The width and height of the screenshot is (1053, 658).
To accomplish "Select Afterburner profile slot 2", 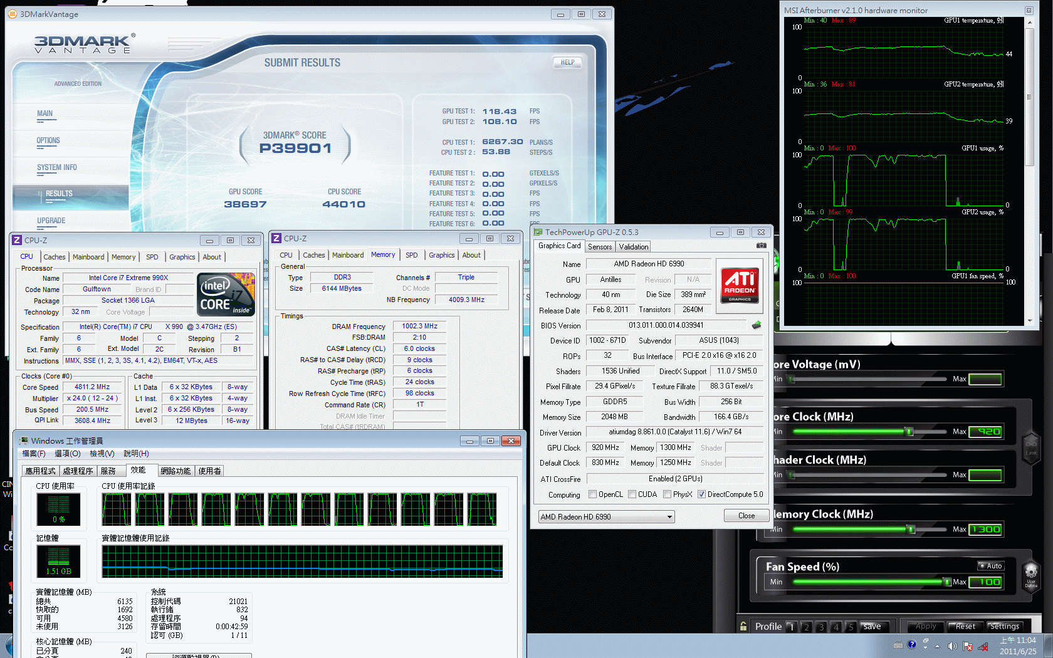I will click(x=807, y=627).
